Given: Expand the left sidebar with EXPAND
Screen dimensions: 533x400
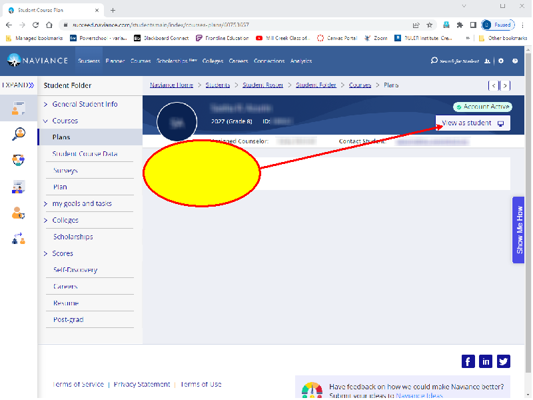Looking at the screenshot, I should click(18, 85).
